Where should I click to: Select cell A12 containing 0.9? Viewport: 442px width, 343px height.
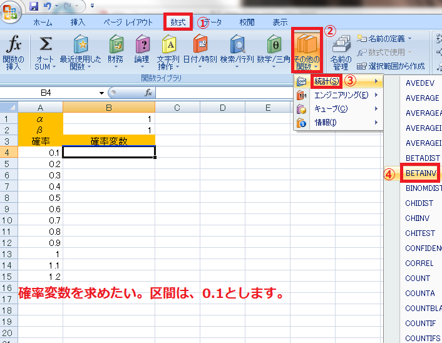[x=40, y=243]
